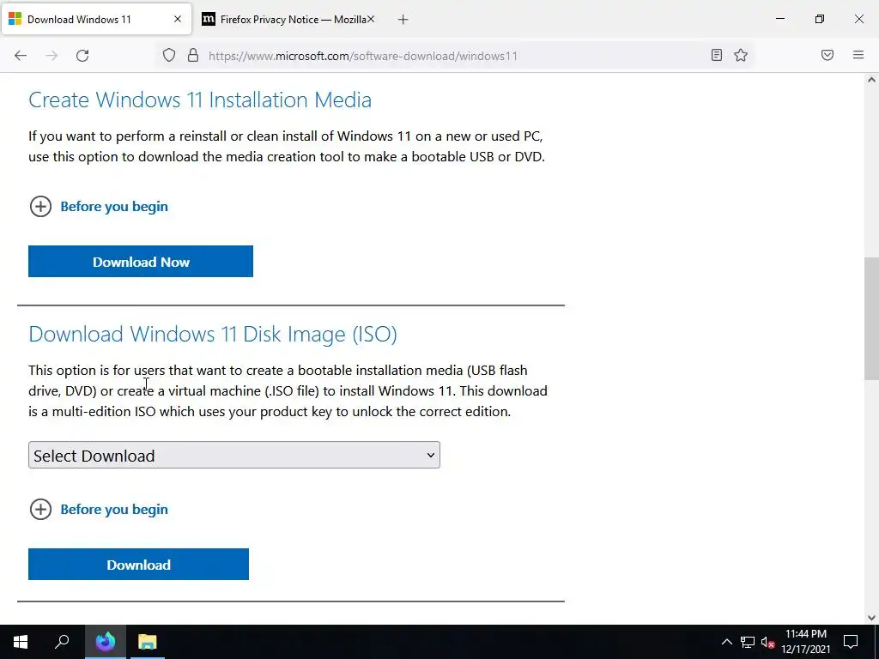Click the Download Now button
Image resolution: width=879 pixels, height=659 pixels.
click(x=141, y=261)
